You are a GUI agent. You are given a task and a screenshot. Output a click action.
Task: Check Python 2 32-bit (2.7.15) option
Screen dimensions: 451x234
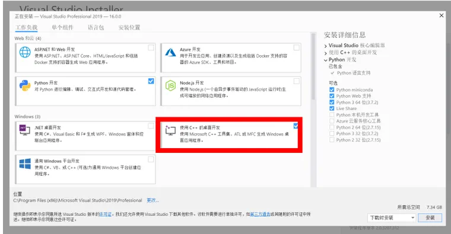tap(332, 140)
